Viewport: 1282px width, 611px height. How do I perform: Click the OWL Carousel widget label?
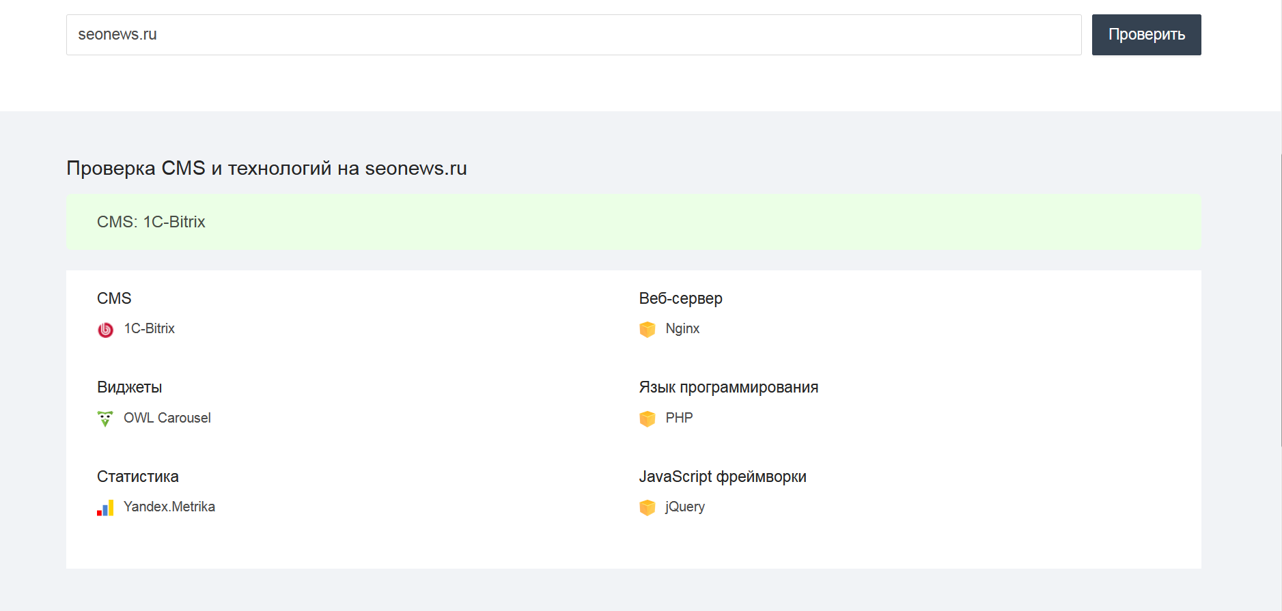pos(167,418)
